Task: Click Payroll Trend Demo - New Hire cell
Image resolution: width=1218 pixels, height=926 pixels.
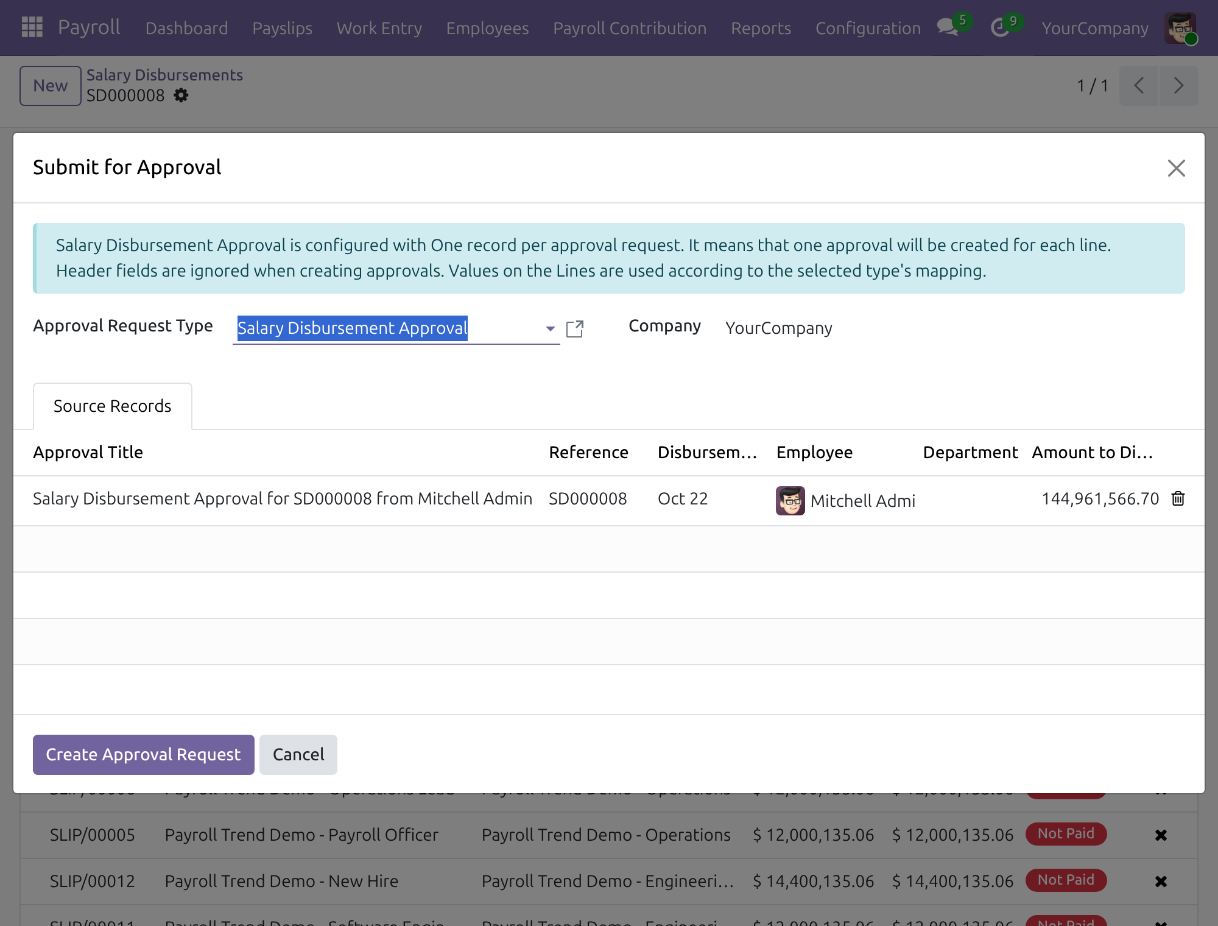Action: point(281,881)
